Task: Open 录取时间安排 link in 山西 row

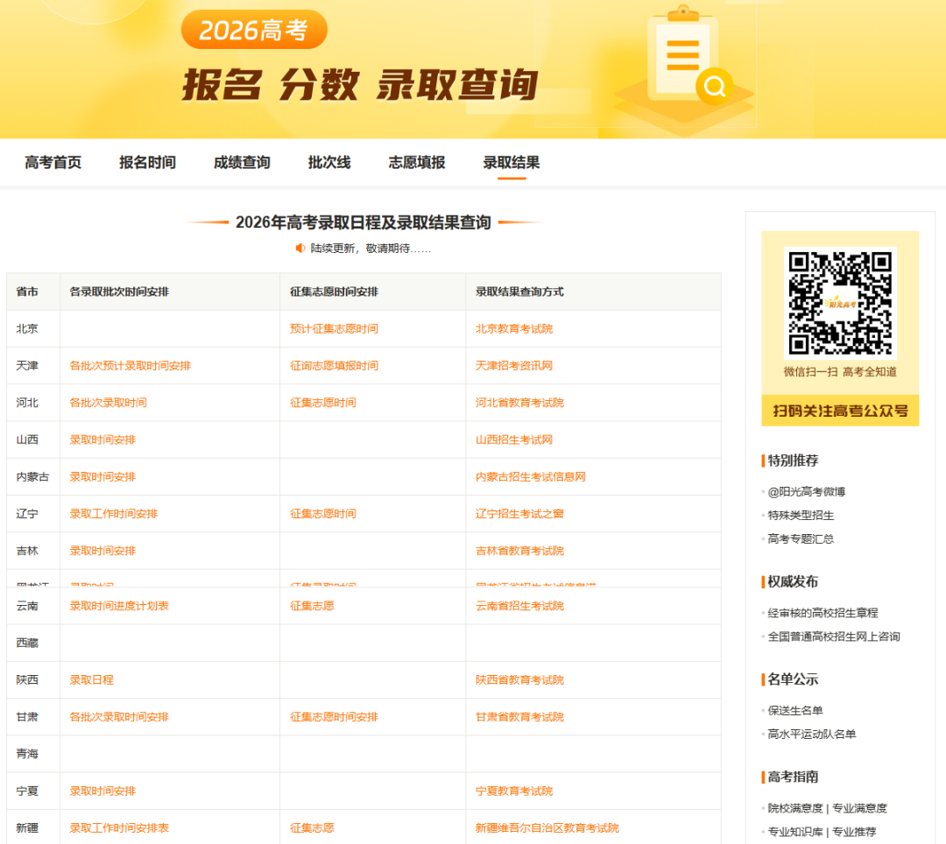Action: coord(102,440)
